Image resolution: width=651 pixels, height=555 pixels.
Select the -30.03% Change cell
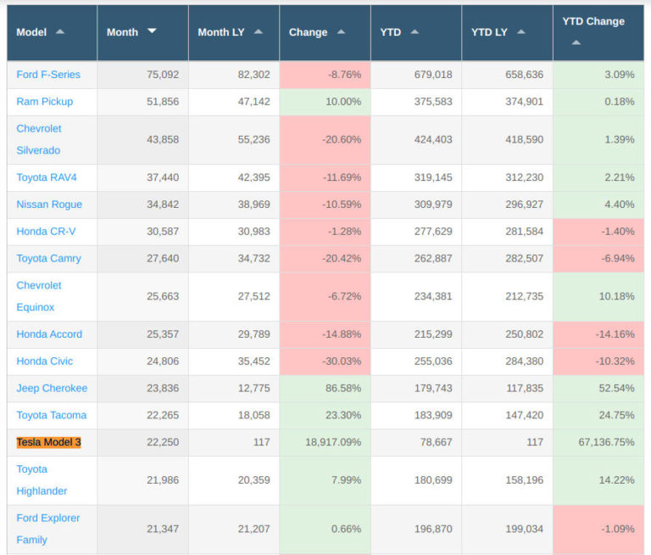[325, 362]
